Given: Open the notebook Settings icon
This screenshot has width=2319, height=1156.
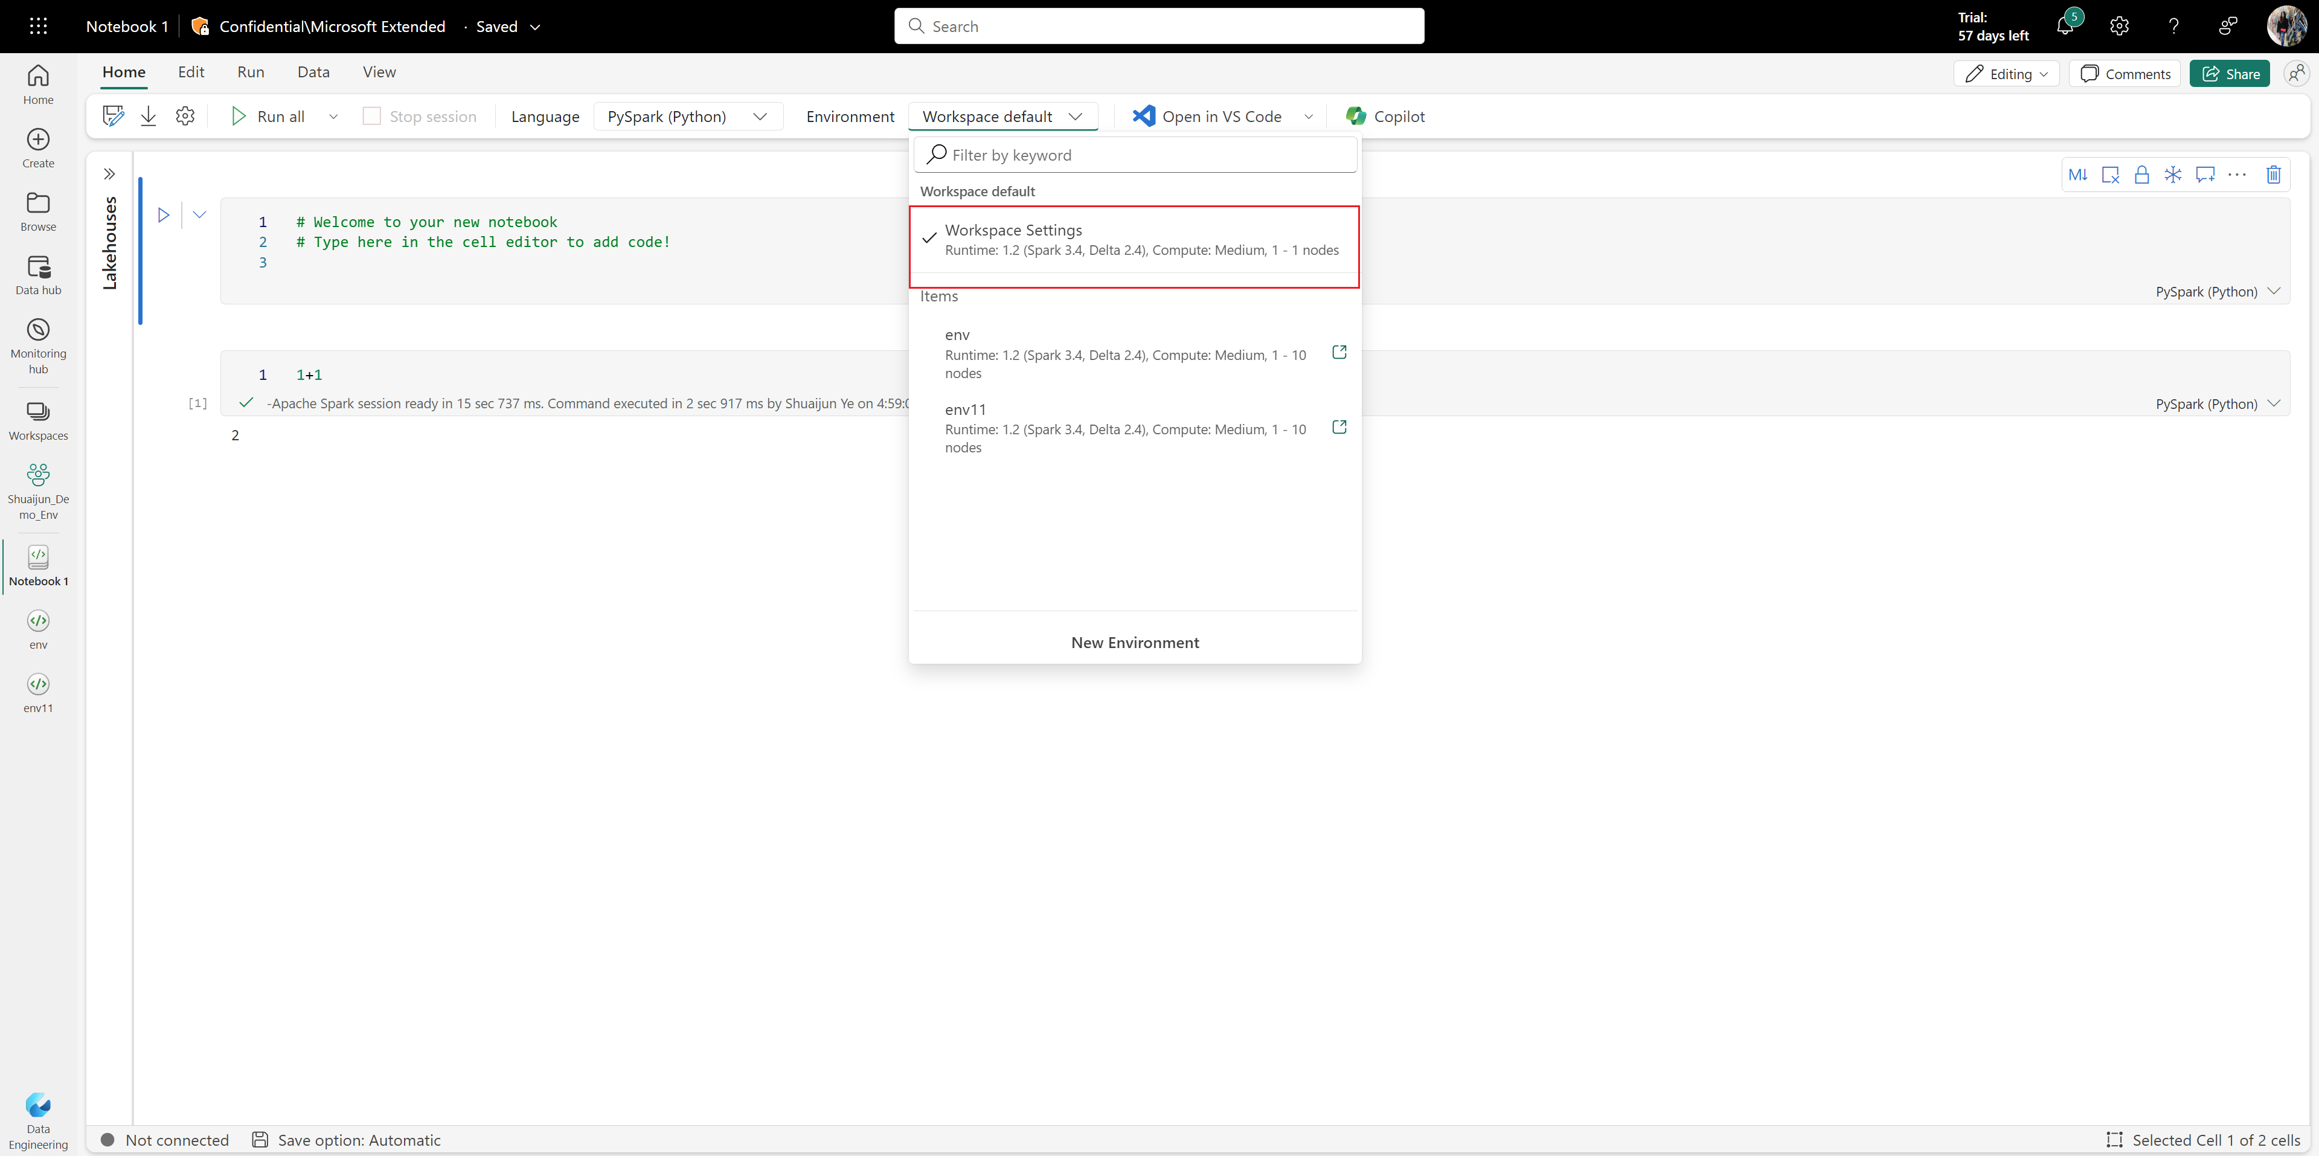Looking at the screenshot, I should click(187, 115).
